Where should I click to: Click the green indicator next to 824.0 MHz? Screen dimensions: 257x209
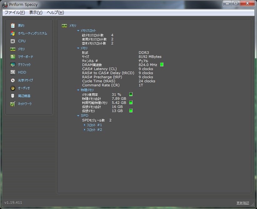162,64
